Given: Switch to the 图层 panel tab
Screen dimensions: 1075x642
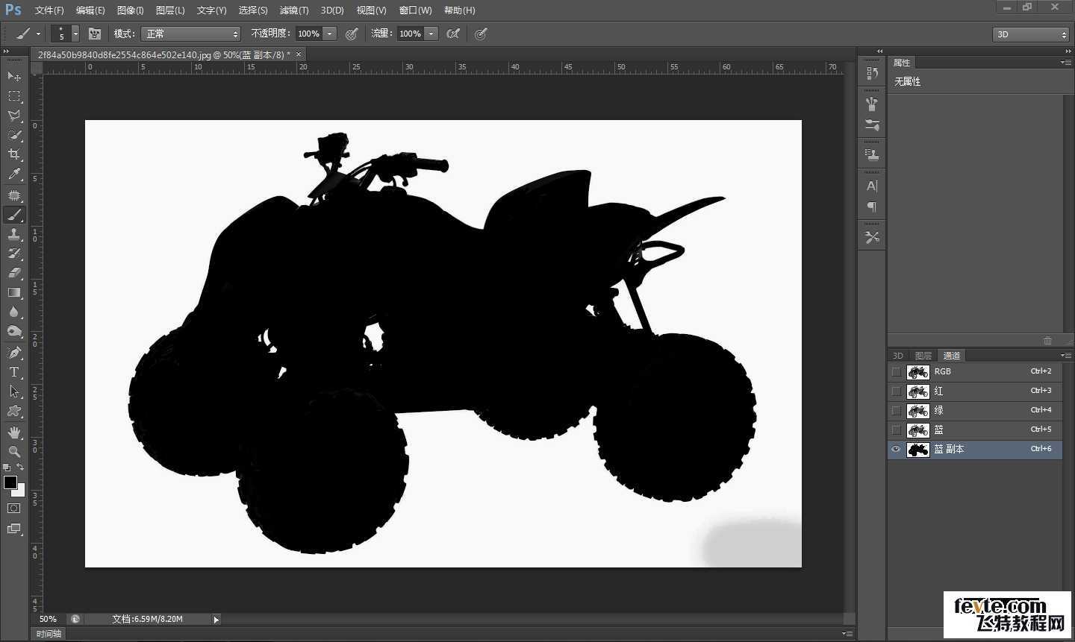Looking at the screenshot, I should (923, 356).
